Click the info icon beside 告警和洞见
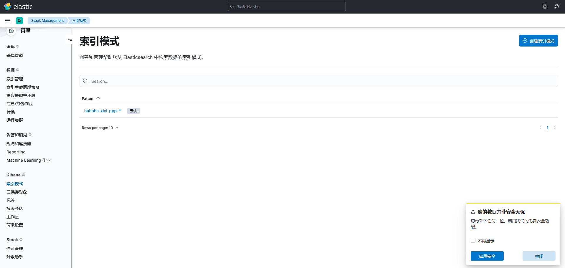Screen dimensions: 565x268 (x=30, y=135)
